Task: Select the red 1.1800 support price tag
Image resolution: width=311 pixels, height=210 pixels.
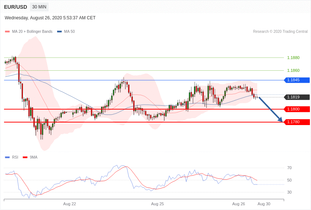Action: (297, 109)
